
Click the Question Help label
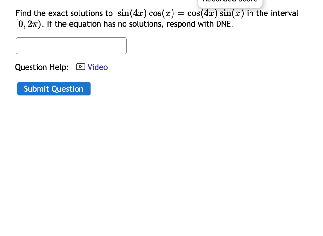[41, 67]
